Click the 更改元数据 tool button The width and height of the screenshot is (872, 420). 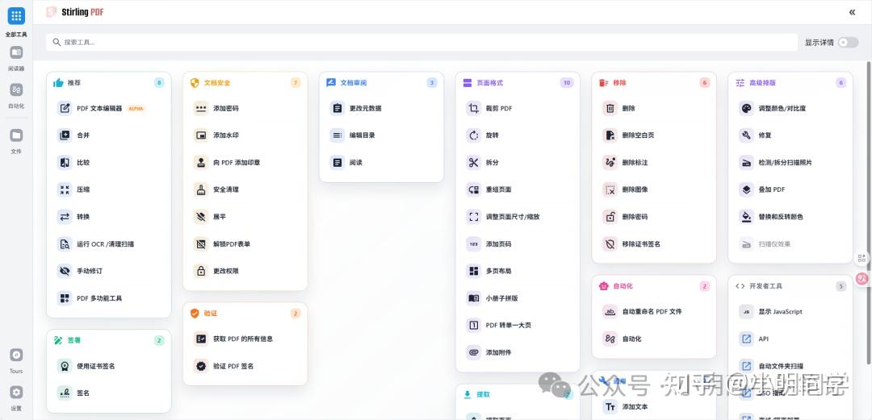click(x=365, y=108)
